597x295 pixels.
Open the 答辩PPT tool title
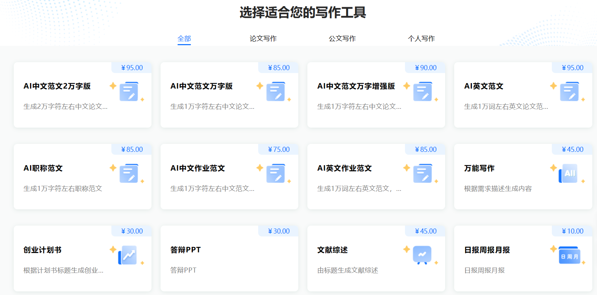click(x=186, y=250)
